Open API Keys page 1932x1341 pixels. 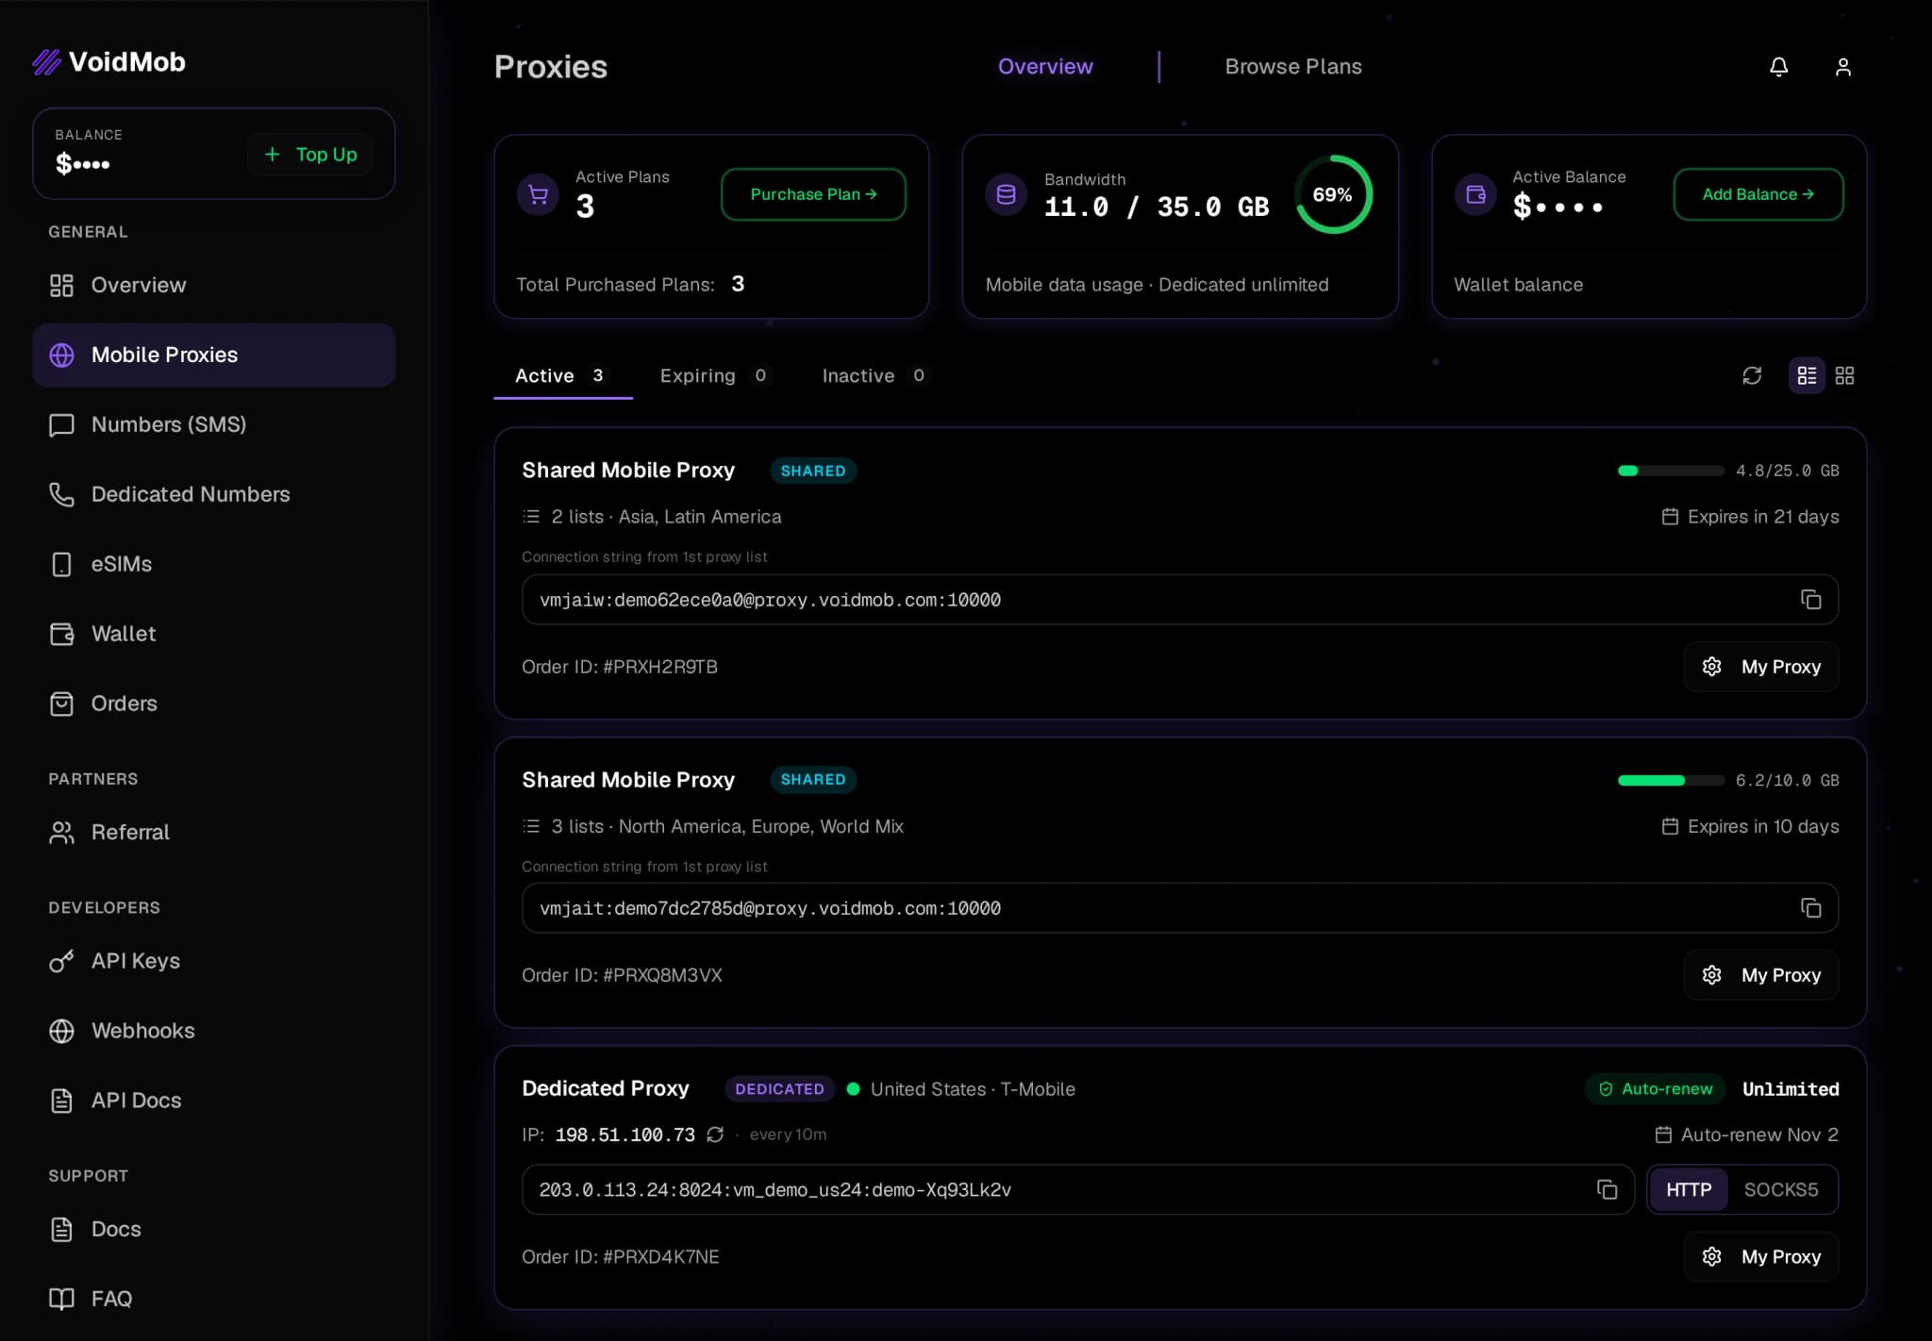coord(213,961)
